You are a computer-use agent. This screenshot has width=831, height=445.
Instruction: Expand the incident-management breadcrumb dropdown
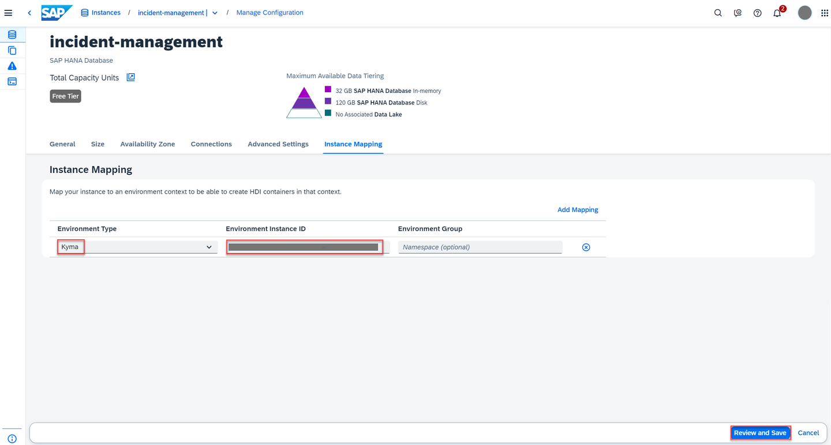point(215,13)
